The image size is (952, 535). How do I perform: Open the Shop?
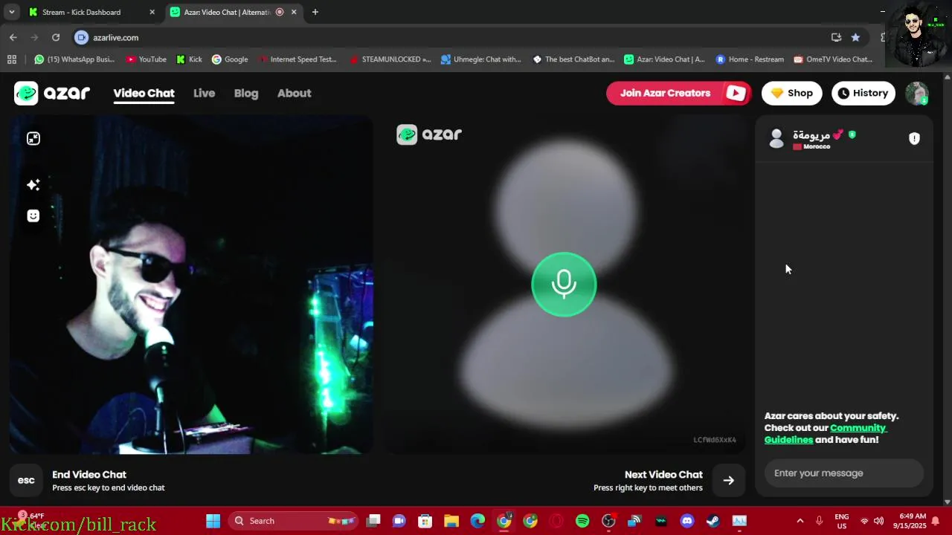click(791, 93)
